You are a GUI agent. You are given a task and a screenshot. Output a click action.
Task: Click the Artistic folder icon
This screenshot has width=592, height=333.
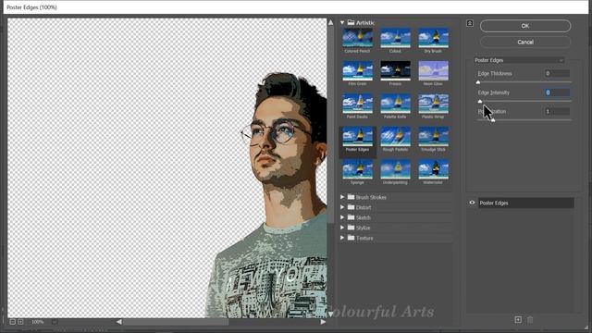[x=351, y=22]
